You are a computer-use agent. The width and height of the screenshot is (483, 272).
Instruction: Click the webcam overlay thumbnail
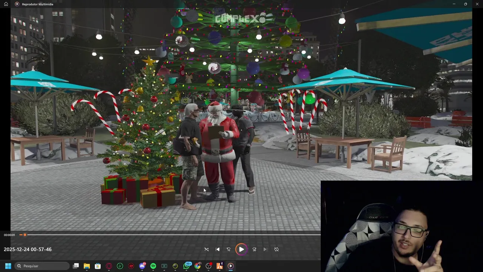(402, 226)
